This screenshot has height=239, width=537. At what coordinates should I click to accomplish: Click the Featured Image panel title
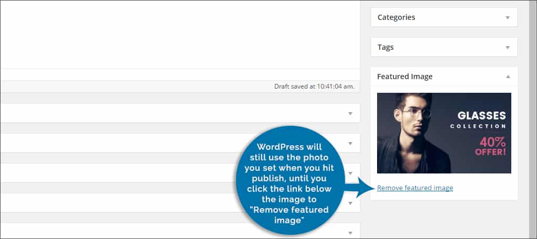point(404,77)
